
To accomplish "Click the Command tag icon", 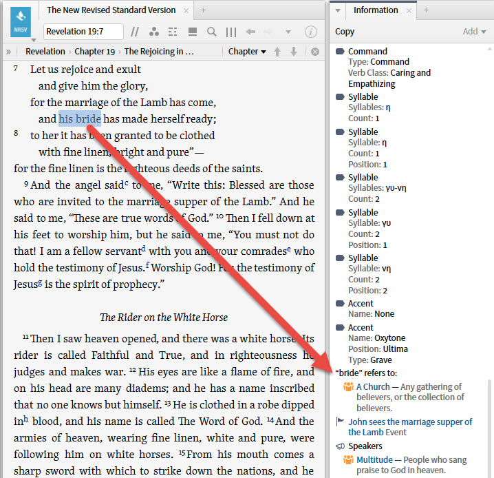I will coord(340,51).
